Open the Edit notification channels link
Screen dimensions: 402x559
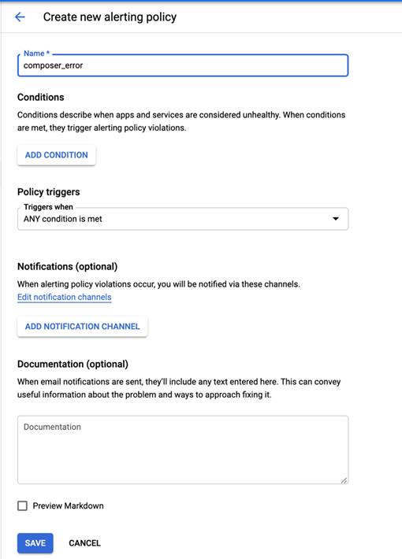click(x=65, y=297)
